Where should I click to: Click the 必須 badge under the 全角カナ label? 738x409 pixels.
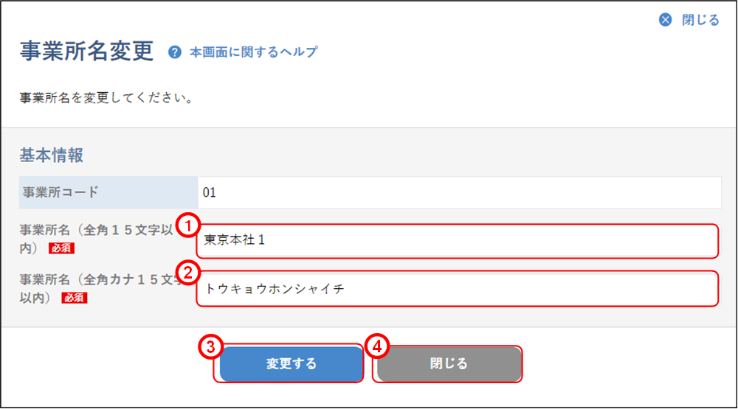pos(75,298)
